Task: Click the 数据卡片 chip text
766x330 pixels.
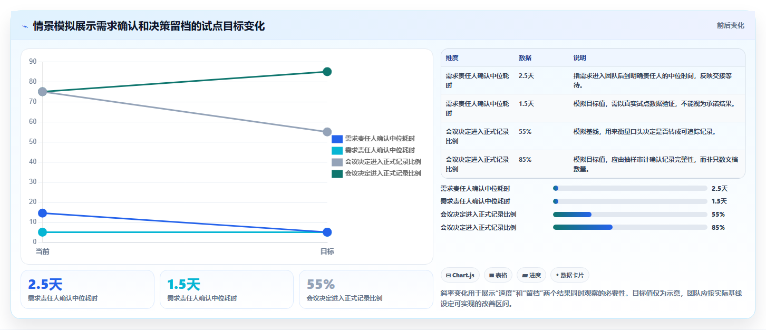Action: (x=573, y=275)
